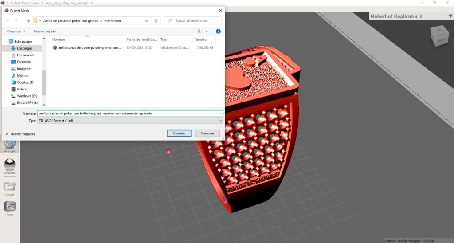Viewport: 454px width, 243px height.
Task: Go up one folder level
Action: 28,21
